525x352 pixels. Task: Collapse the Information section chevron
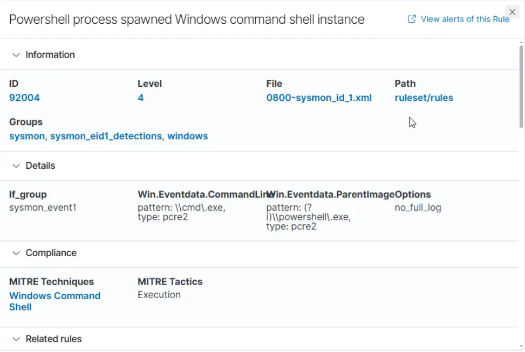click(16, 55)
